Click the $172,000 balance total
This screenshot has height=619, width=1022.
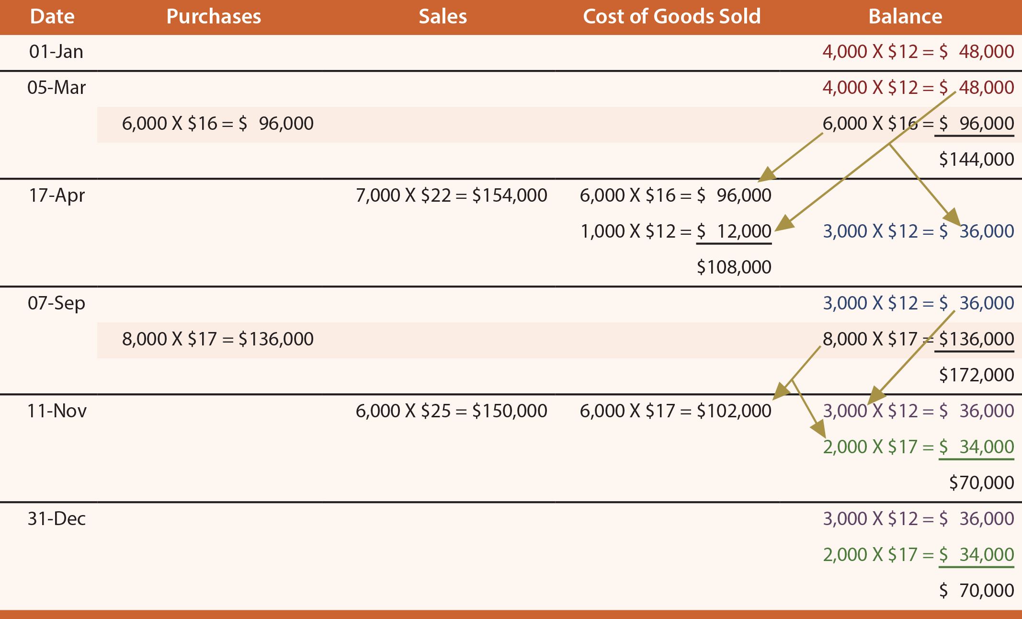977,375
